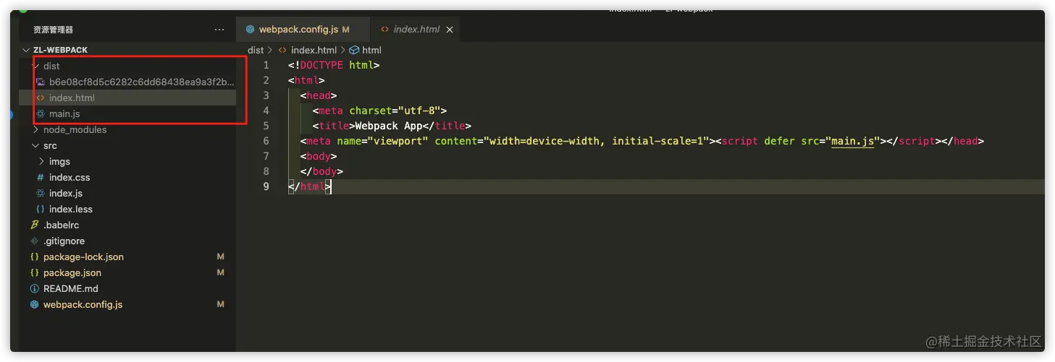Viewport: 1055px width, 362px height.
Task: Click the index.html breadcrumb segment
Action: [314, 50]
